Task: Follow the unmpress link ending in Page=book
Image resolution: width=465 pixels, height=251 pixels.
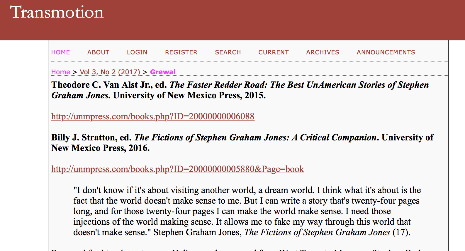Action: click(177, 169)
